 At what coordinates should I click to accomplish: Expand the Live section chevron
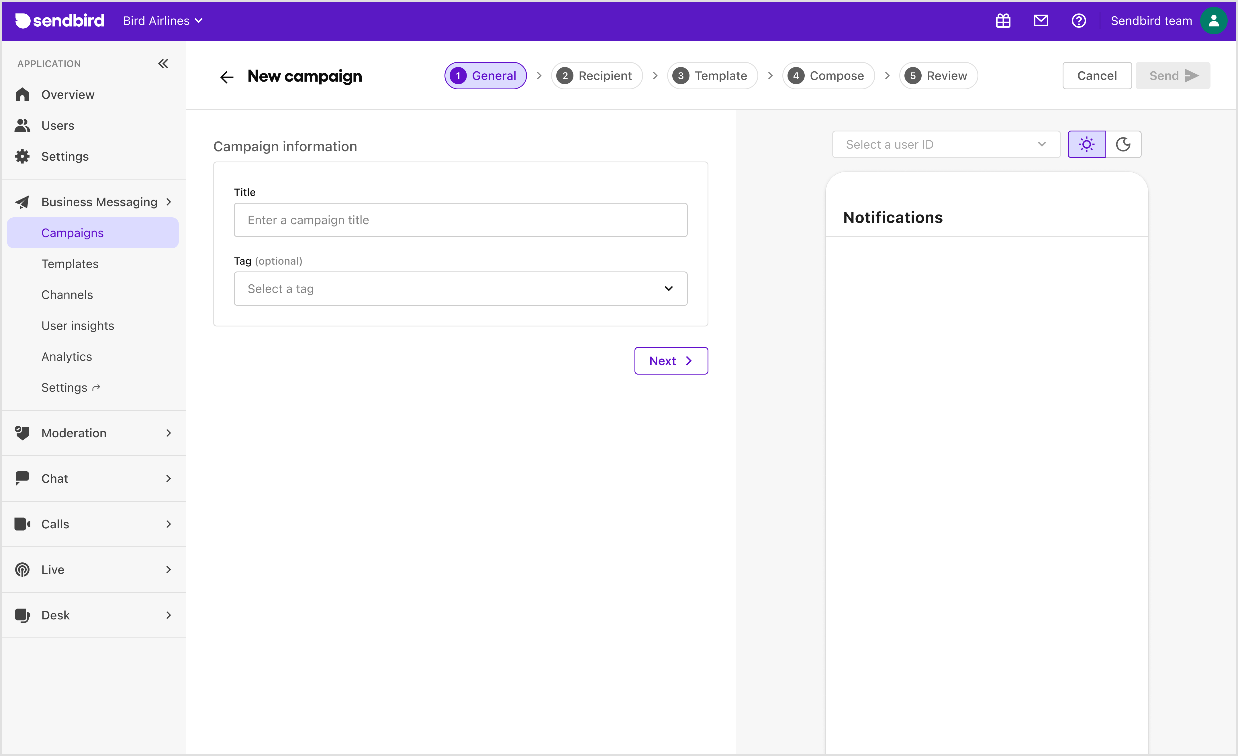pos(169,569)
